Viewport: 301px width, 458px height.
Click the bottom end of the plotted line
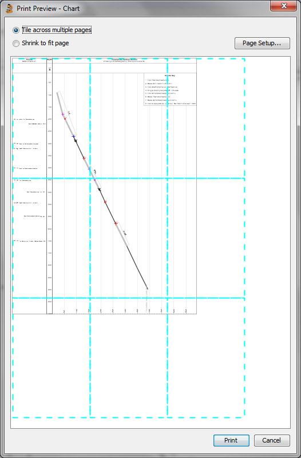(x=148, y=289)
